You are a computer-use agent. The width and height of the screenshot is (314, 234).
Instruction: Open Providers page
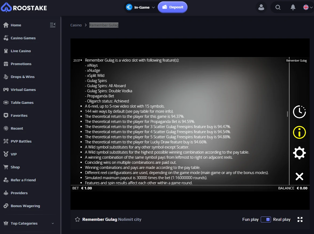click(x=19, y=193)
